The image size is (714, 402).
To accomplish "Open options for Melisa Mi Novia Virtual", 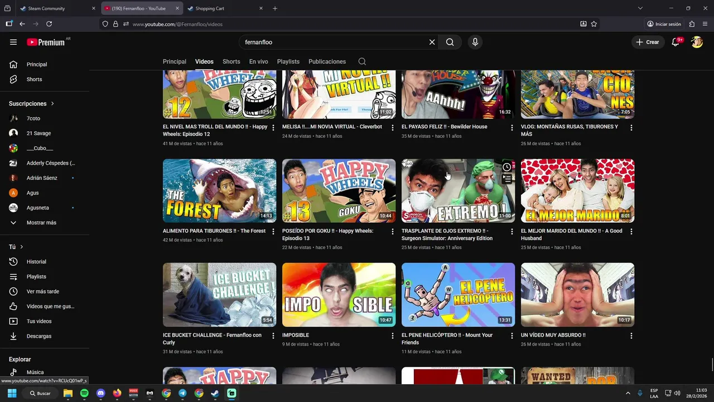I will point(393,128).
